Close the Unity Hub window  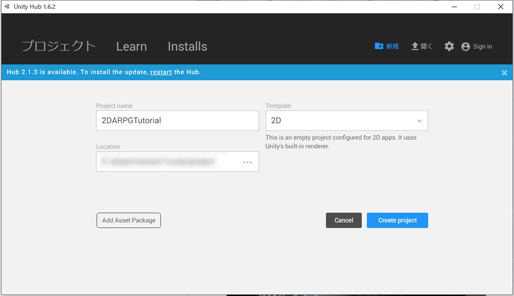501,7
